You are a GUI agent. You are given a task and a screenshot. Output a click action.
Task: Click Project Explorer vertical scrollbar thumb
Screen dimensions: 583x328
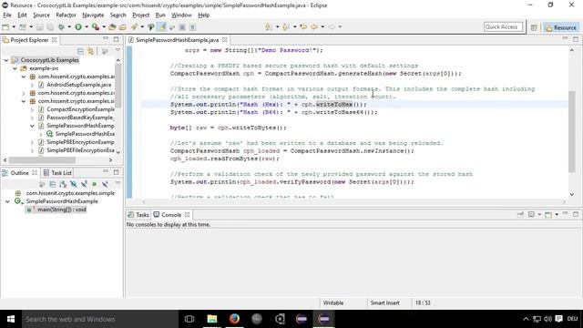point(118,85)
